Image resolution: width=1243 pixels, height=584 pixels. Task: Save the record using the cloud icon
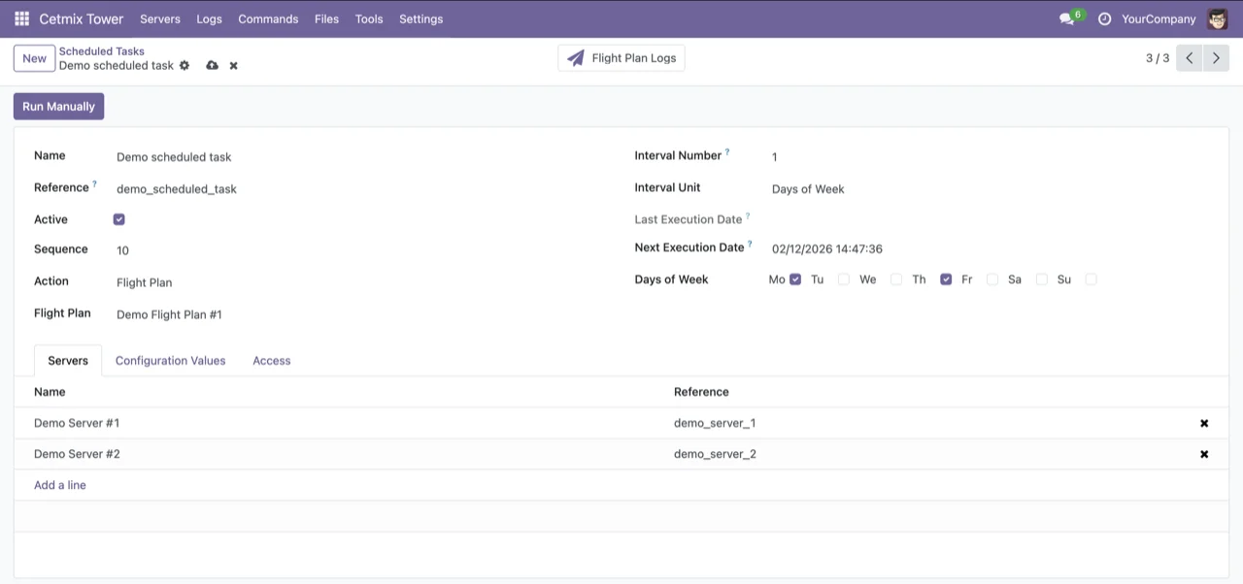(x=212, y=65)
